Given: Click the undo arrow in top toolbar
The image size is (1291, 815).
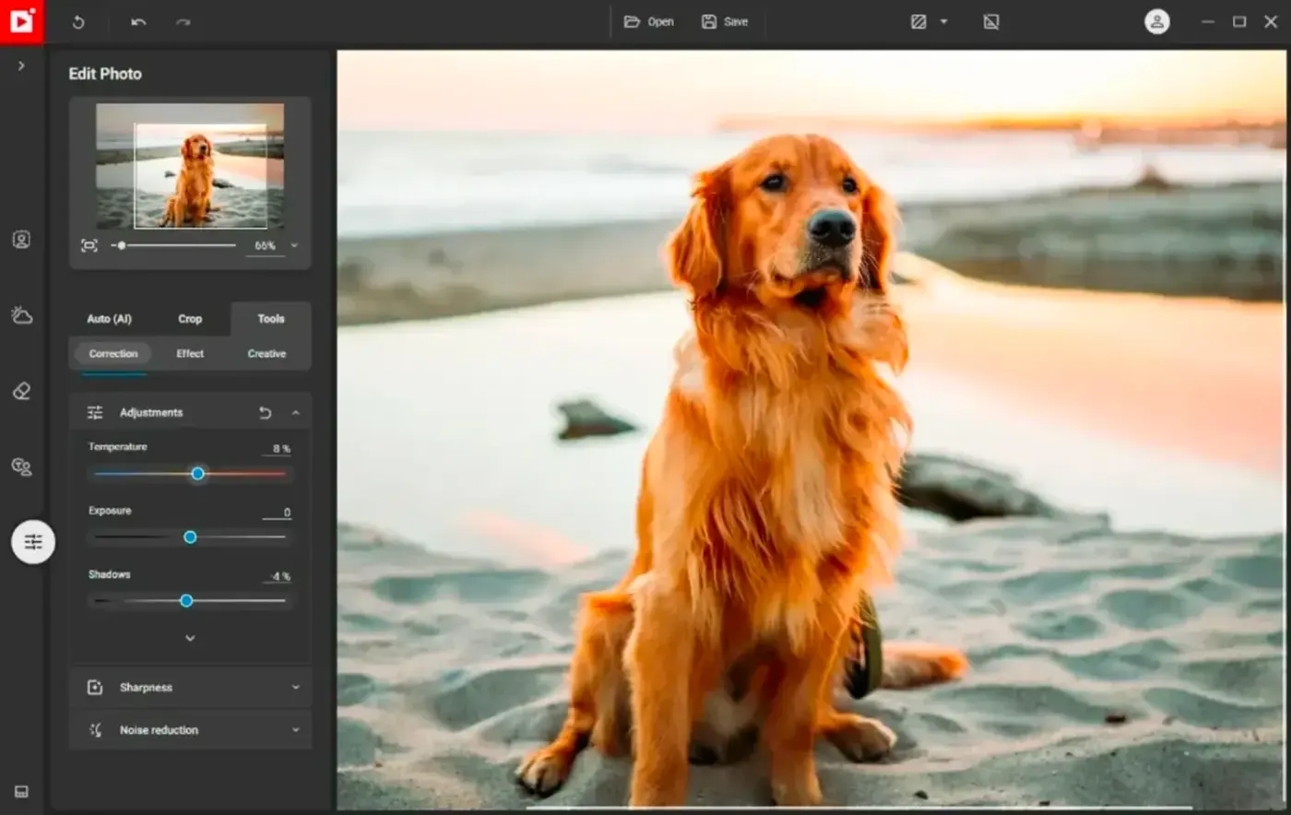Looking at the screenshot, I should pyautogui.click(x=138, y=22).
